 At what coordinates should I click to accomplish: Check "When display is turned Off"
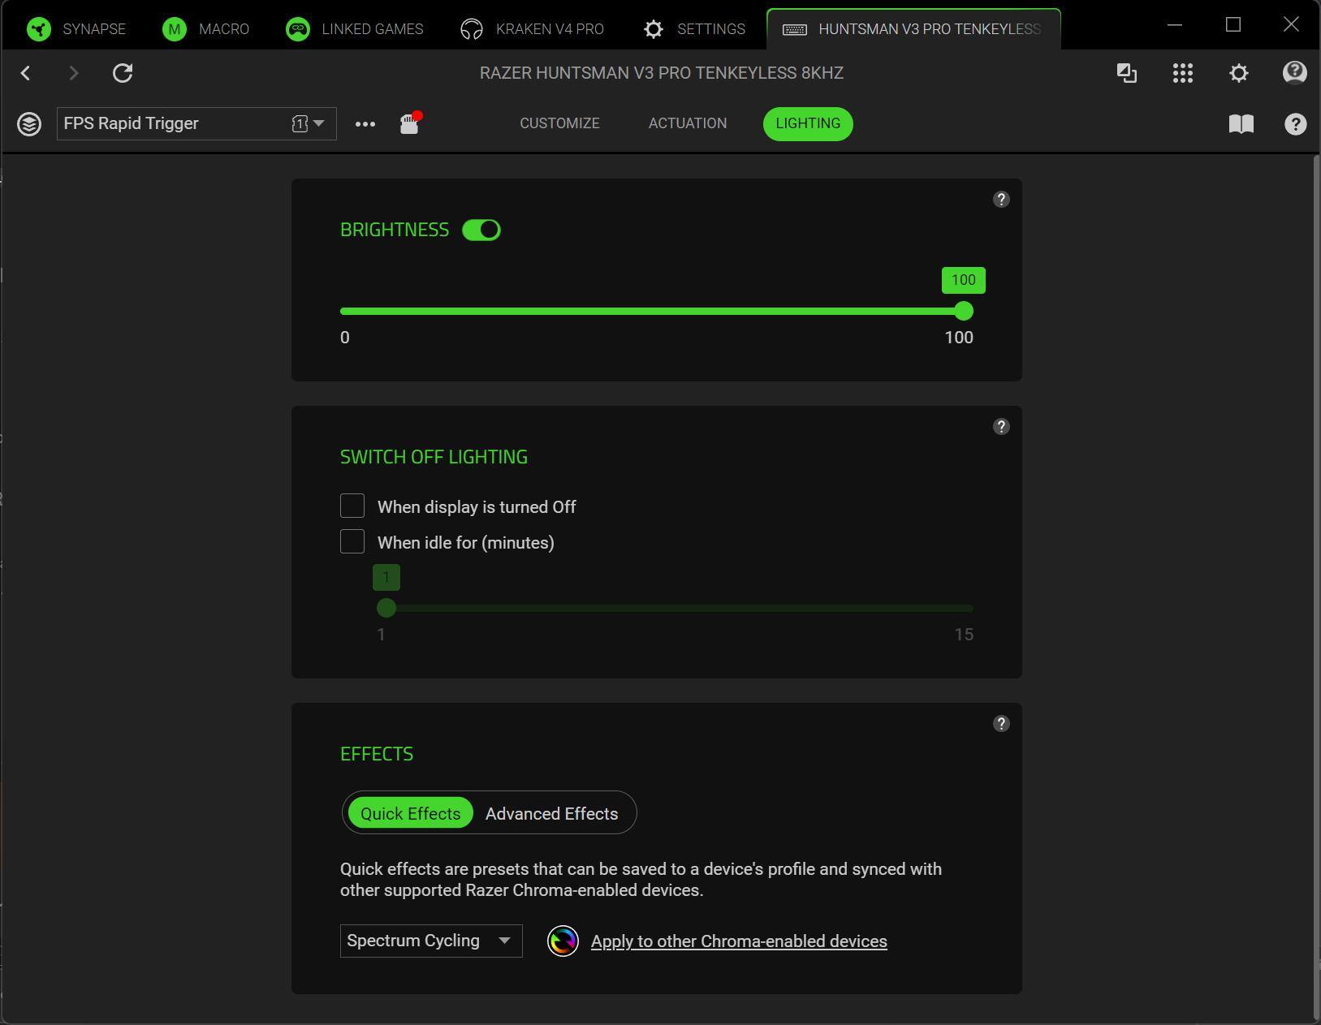pos(352,506)
